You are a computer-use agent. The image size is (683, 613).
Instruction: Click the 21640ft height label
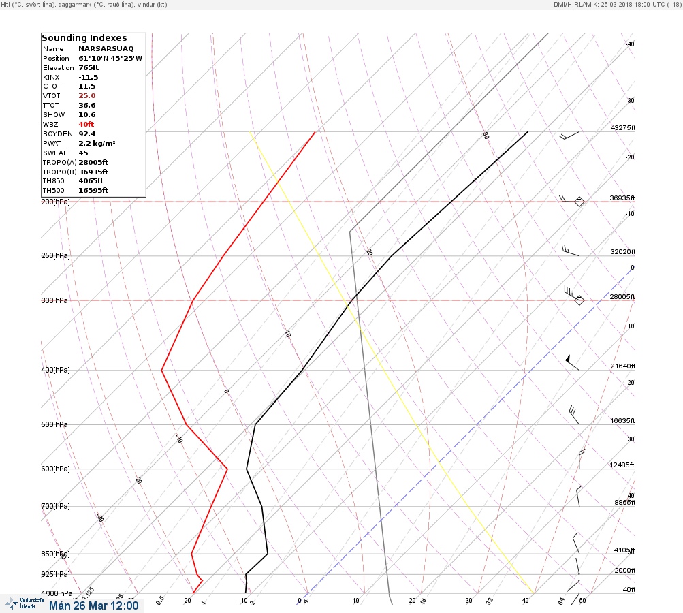pyautogui.click(x=623, y=366)
